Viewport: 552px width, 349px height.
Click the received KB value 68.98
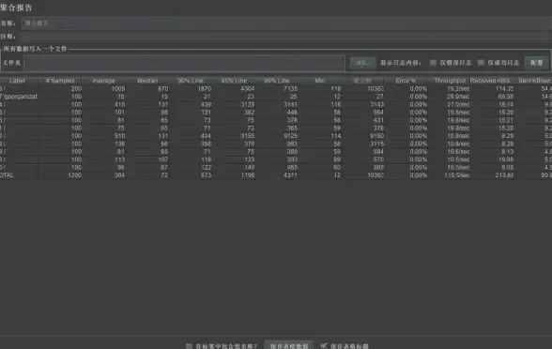(x=506, y=97)
